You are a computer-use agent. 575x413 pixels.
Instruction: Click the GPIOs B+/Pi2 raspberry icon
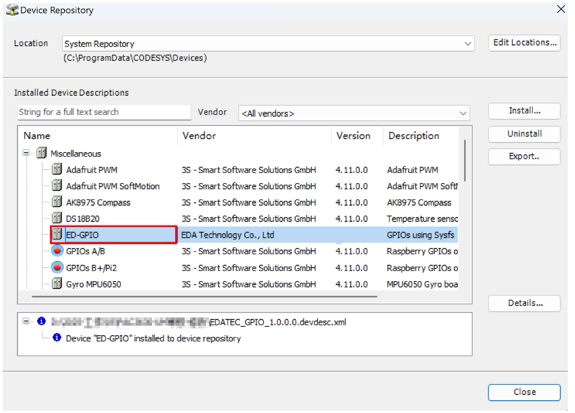click(x=57, y=268)
